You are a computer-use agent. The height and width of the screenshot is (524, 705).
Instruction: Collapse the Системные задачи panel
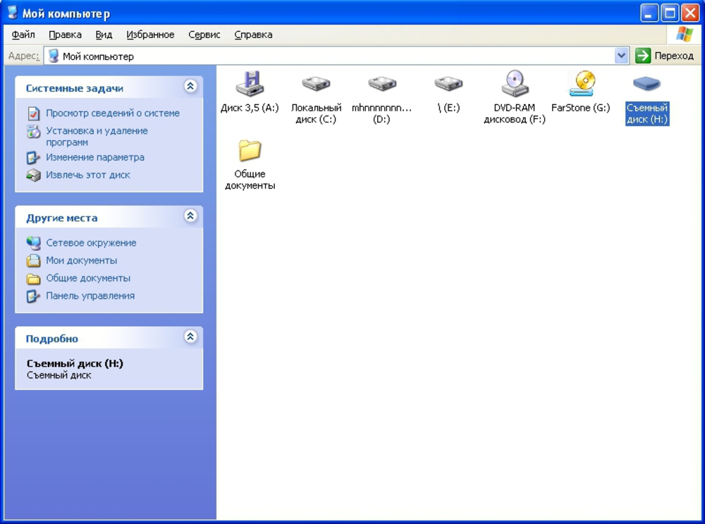190,86
